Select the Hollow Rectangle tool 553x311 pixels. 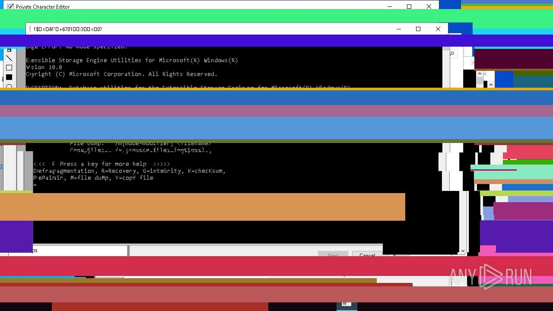point(9,68)
